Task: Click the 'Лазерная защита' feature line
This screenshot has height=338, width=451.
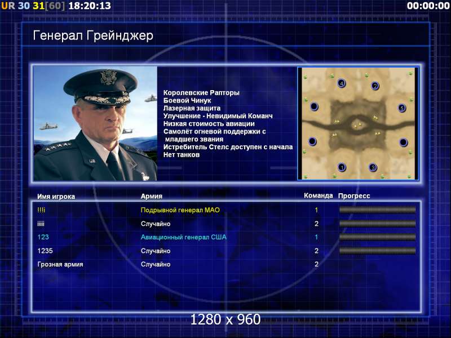Action: pyautogui.click(x=192, y=108)
